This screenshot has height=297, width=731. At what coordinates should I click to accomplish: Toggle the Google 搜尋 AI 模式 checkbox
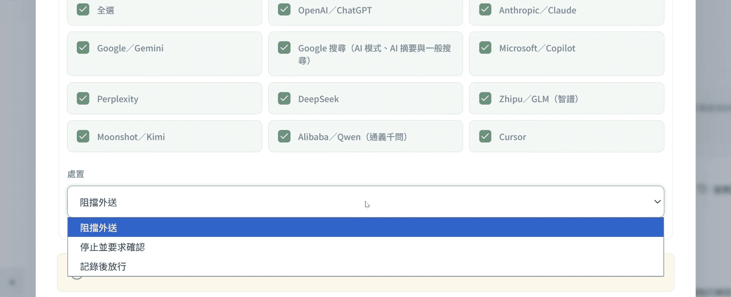coord(284,48)
